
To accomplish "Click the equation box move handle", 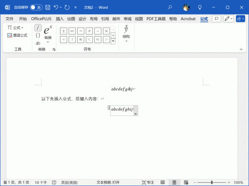I will coord(109,108).
